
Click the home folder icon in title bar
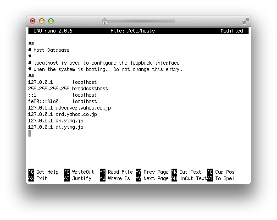tap(105, 21)
